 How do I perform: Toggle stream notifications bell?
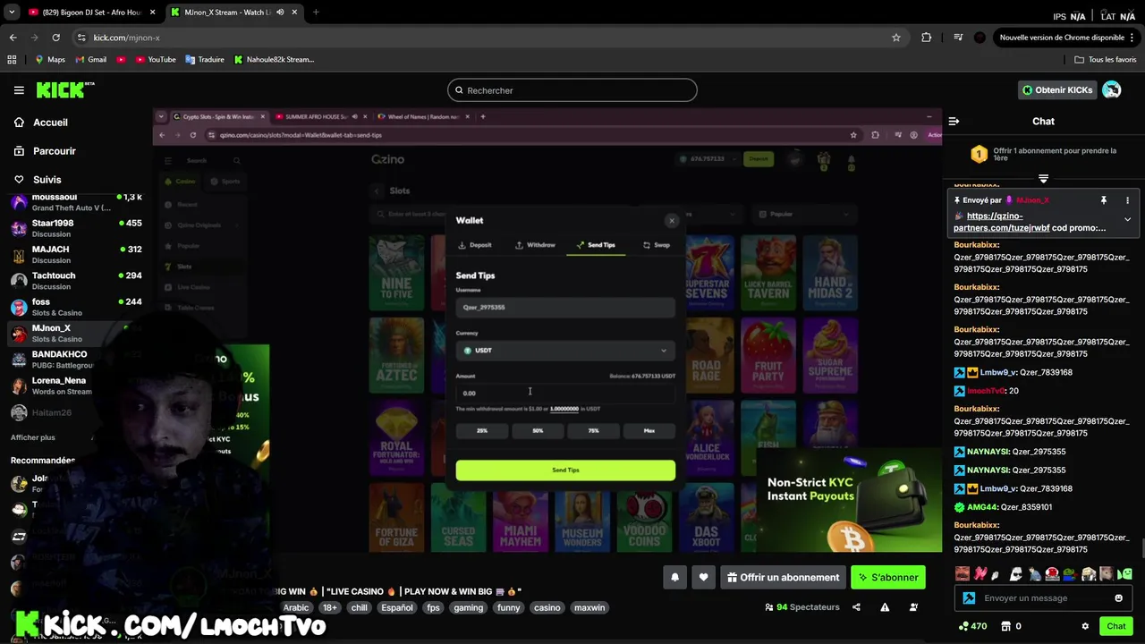pos(674,578)
